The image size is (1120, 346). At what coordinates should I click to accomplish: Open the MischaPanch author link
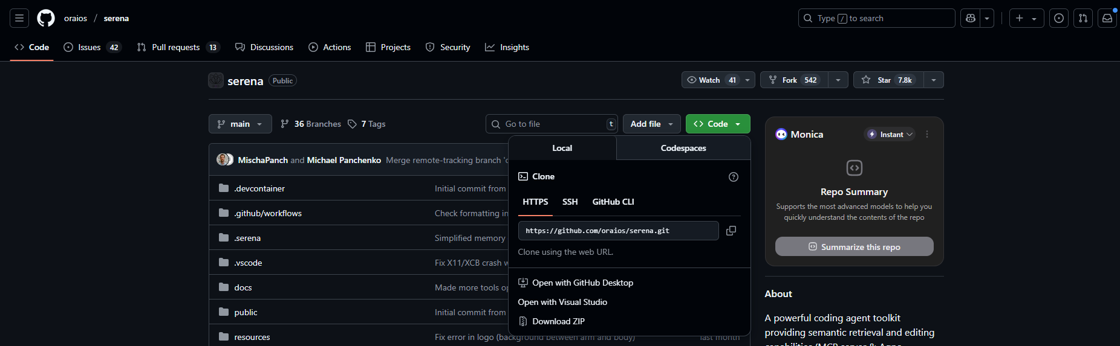263,160
